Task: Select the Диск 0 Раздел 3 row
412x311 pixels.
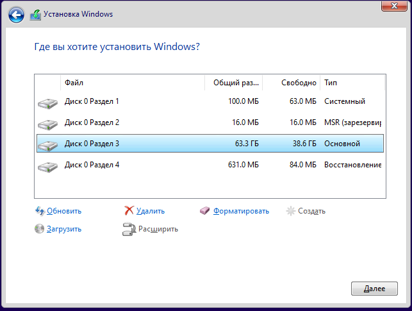Action: 210,144
